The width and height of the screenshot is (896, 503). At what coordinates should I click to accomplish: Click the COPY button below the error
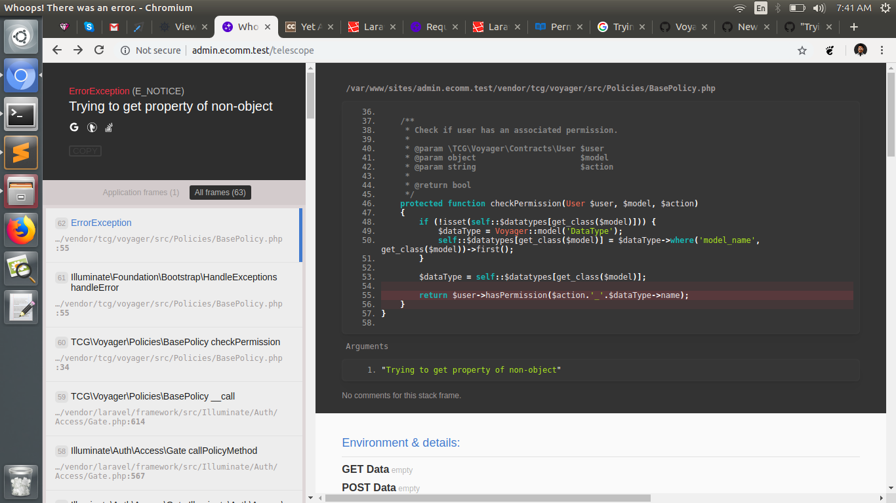coord(85,151)
